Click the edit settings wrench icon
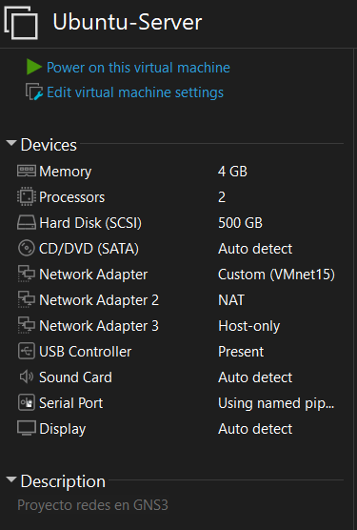The height and width of the screenshot is (530, 357). 34,92
